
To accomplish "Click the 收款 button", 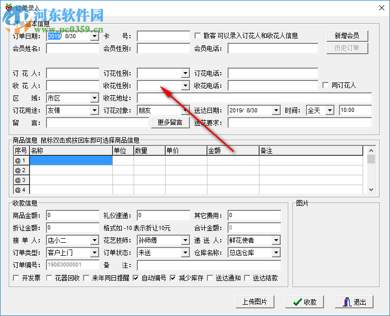I will 305,302.
